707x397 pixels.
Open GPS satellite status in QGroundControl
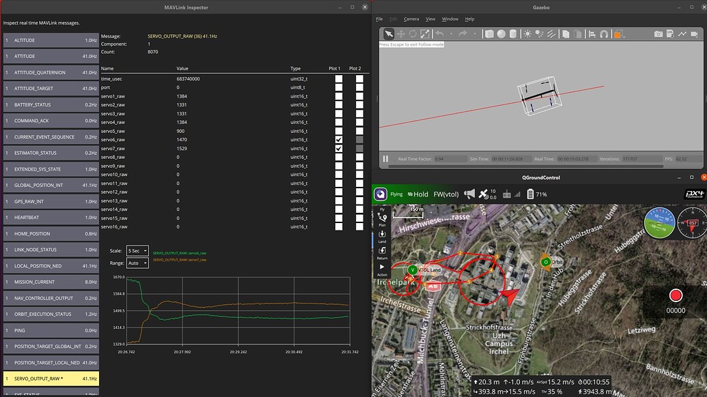[x=487, y=194]
